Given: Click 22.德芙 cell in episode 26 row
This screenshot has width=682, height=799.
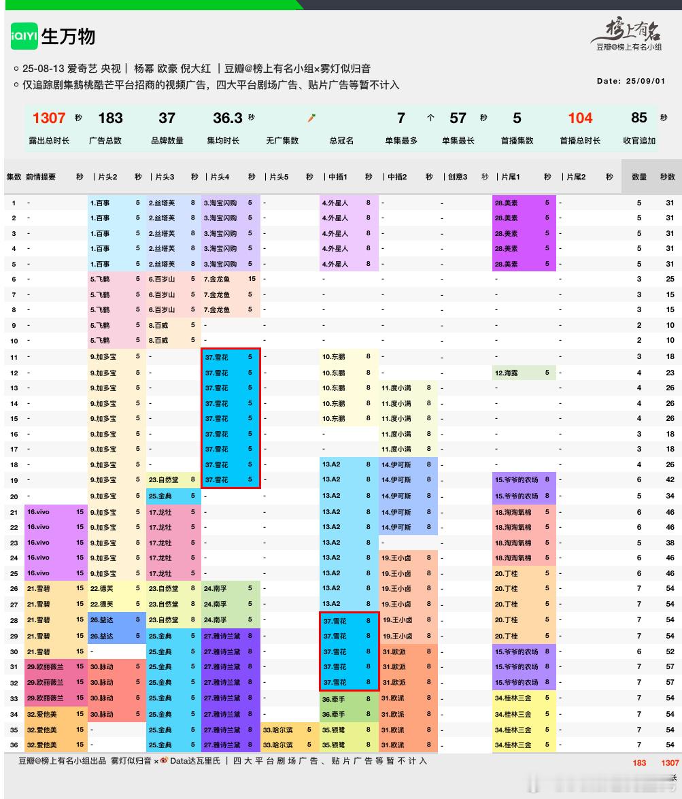Looking at the screenshot, I should coord(117,589).
